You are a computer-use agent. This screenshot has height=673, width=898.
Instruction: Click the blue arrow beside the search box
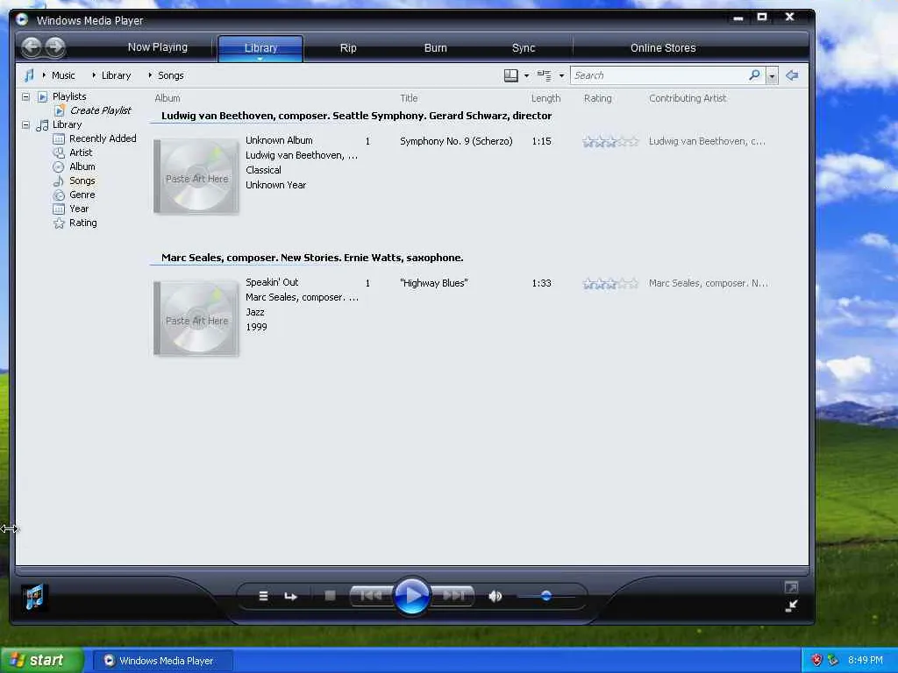pyautogui.click(x=792, y=75)
